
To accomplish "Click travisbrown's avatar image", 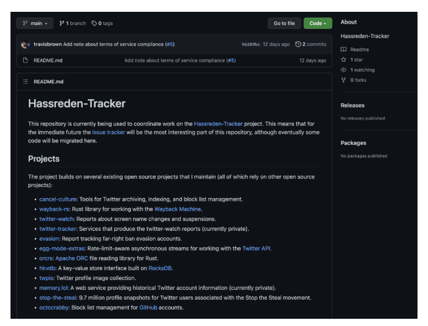I will point(25,44).
